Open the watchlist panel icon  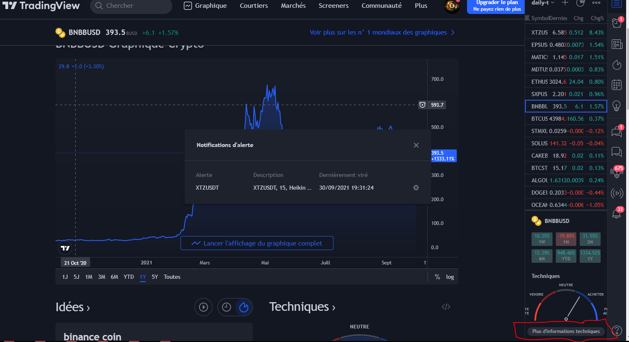(617, 3)
